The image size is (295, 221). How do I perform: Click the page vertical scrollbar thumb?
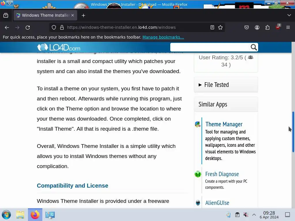293,132
